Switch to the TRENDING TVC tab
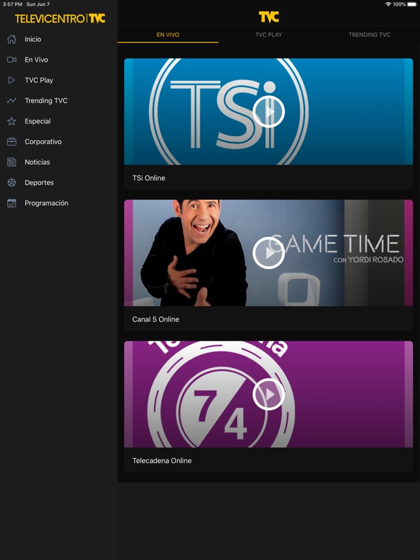Viewport: 420px width, 560px height. 370,35
